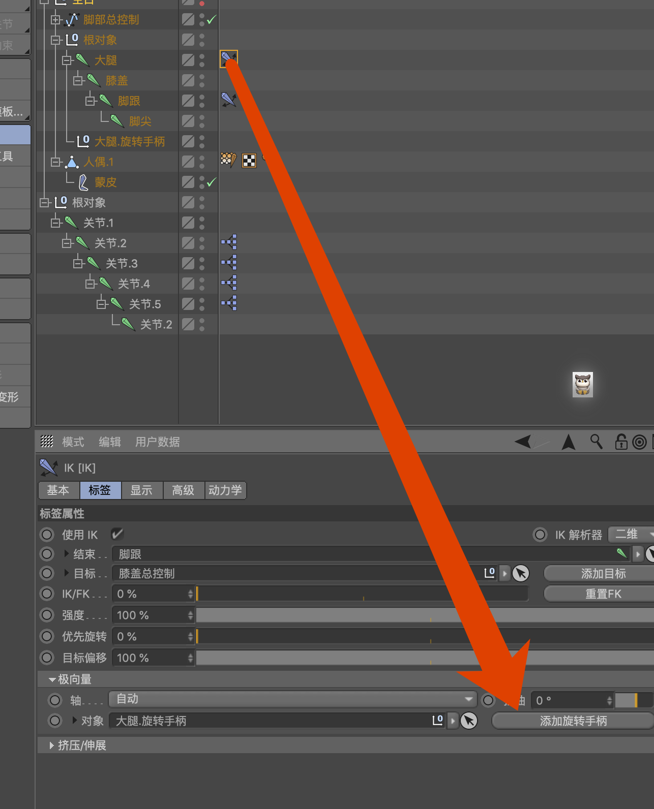Toggle the keyframe circle beside IK 解析器
The image size is (654, 809).
(x=540, y=535)
